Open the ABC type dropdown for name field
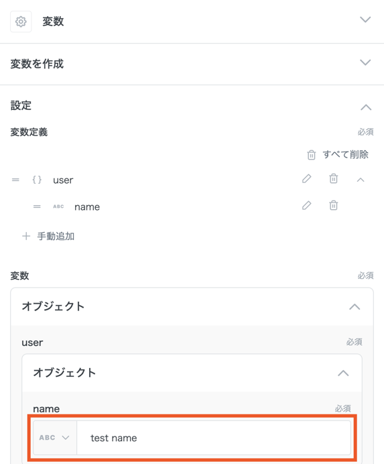The width and height of the screenshot is (384, 464). pos(55,438)
